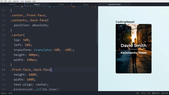Change the CRLF line ending setting
169x95 pixels.
137,93
